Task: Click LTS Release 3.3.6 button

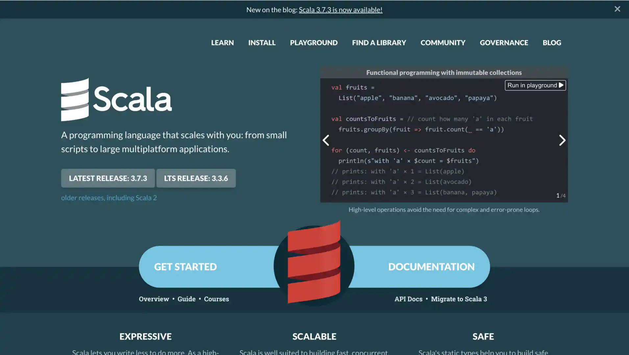Action: (196, 178)
